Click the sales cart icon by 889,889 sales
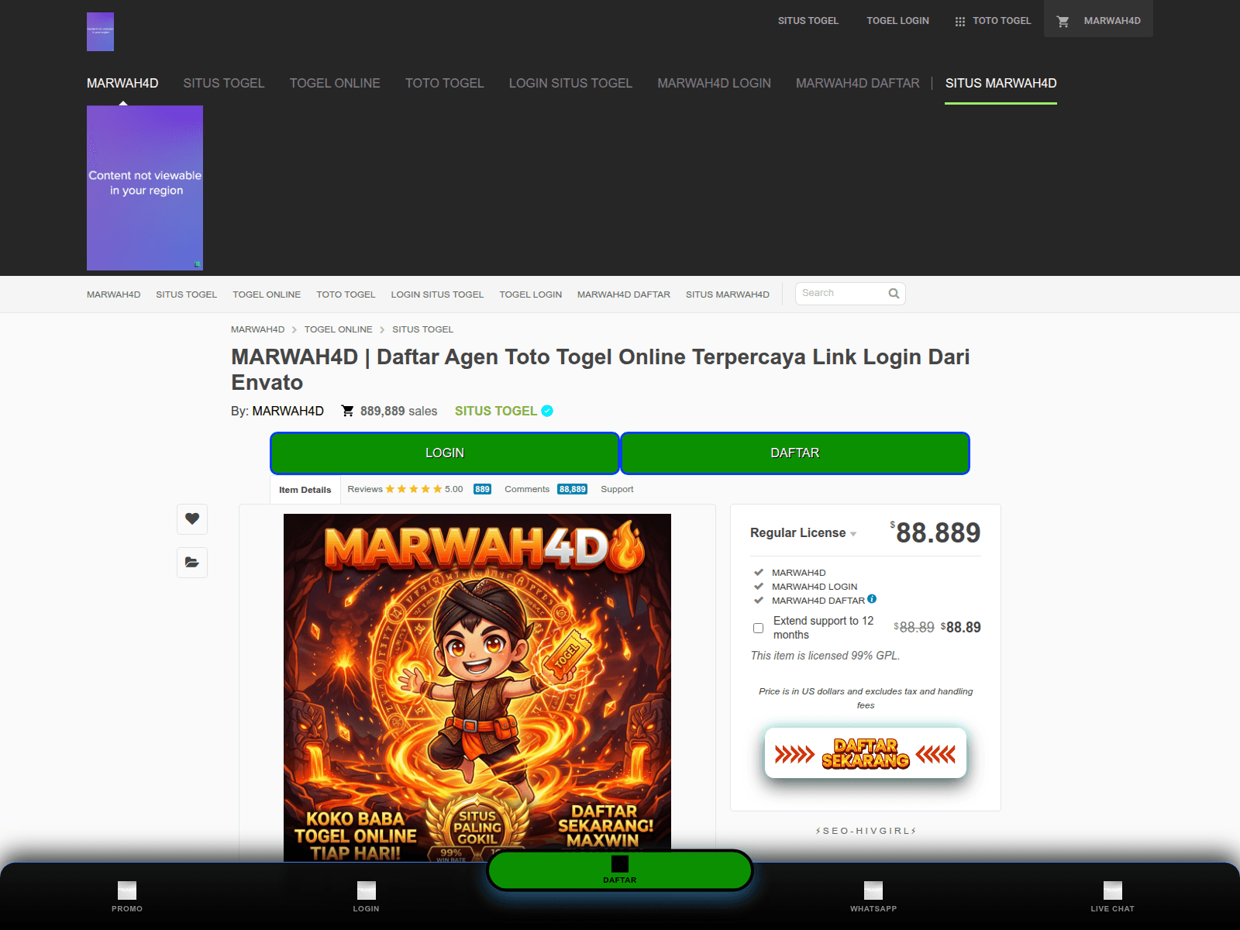Viewport: 1240px width, 930px height. coord(348,411)
